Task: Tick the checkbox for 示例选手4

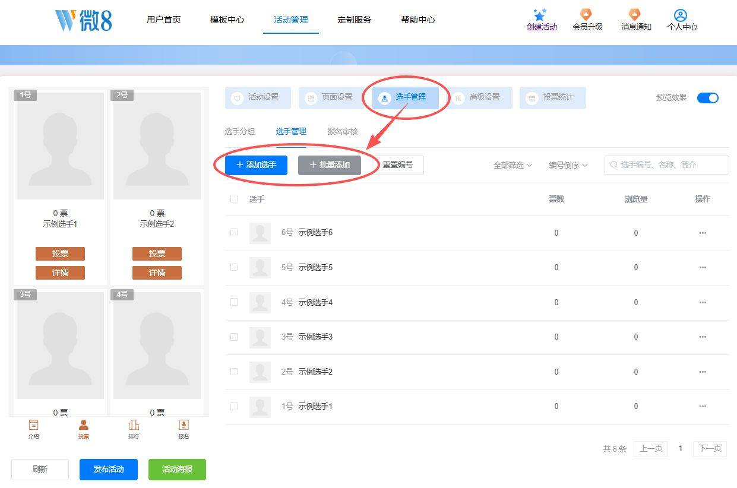Action: click(234, 302)
